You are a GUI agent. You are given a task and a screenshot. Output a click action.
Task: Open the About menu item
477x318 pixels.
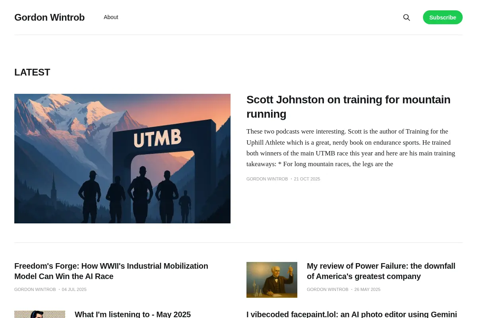click(111, 17)
